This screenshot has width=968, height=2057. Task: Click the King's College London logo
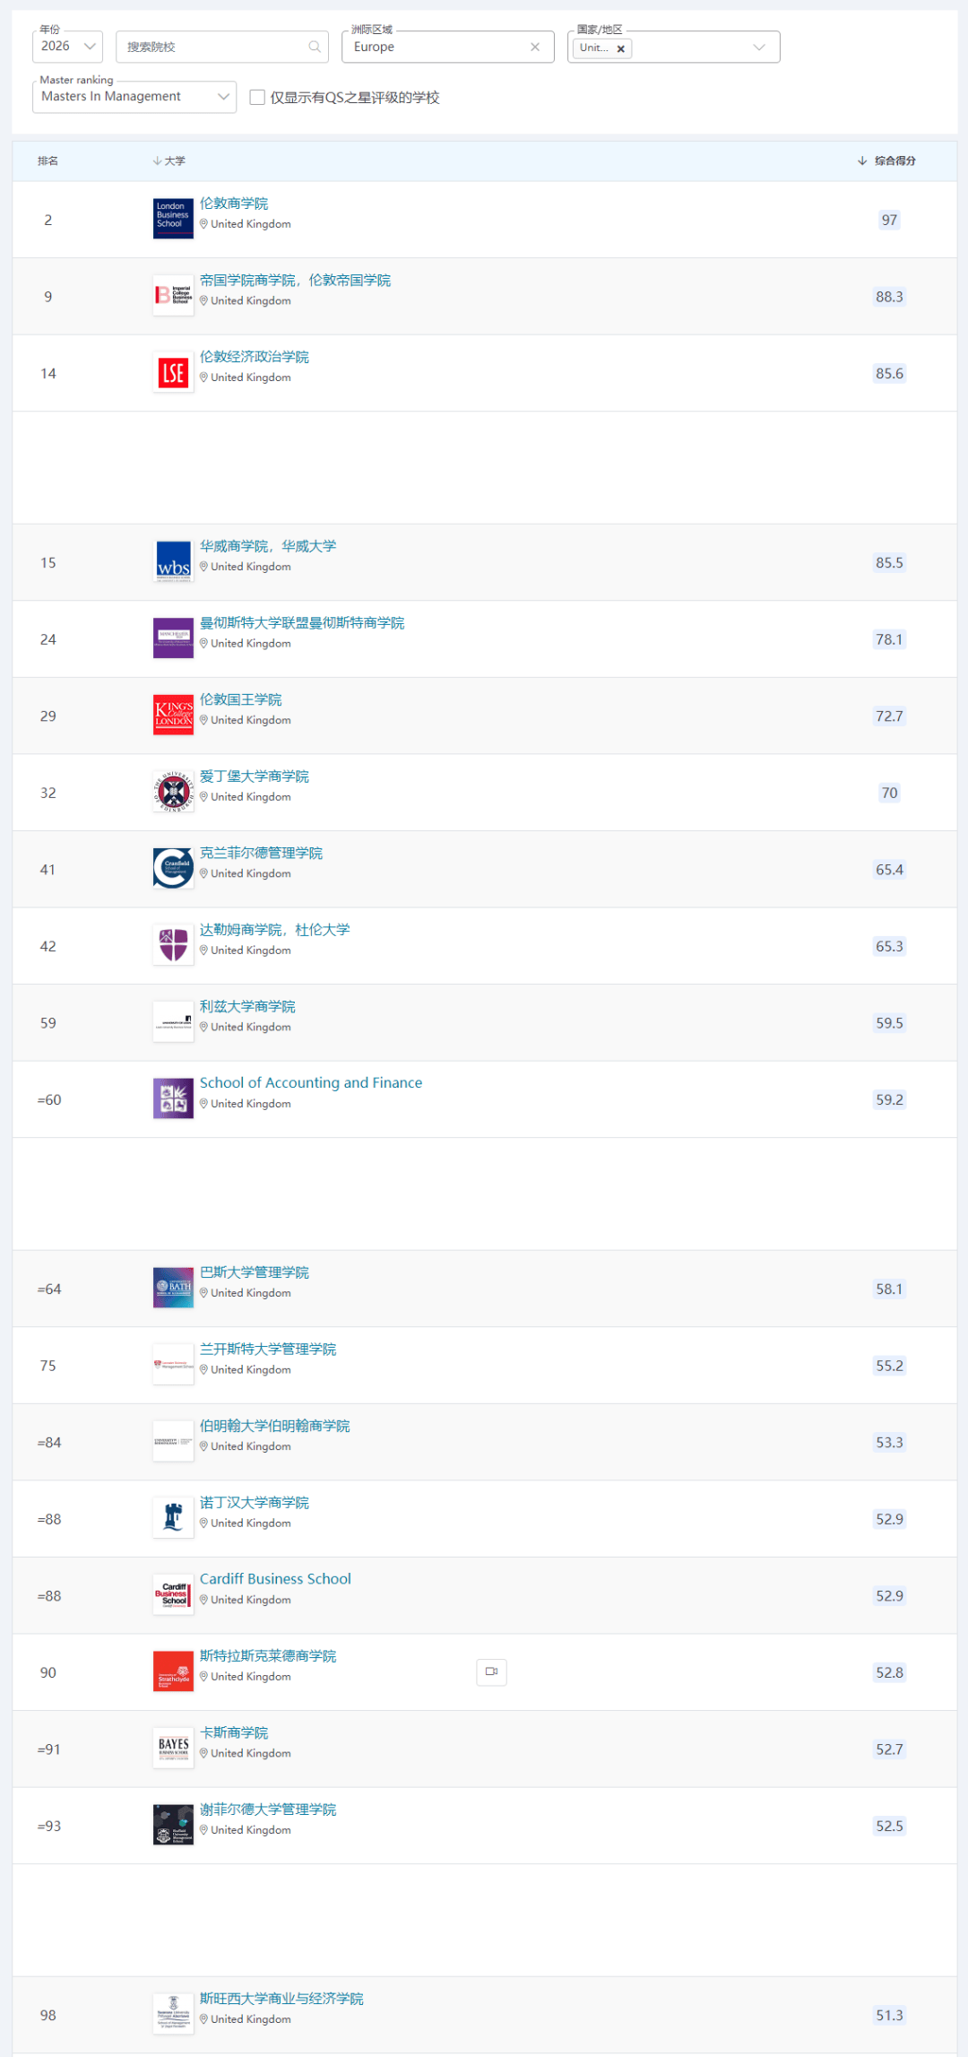click(x=173, y=714)
